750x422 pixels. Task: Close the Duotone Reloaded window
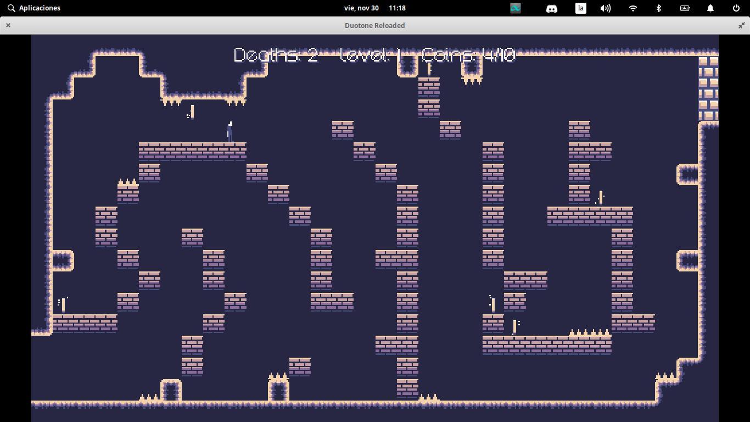pos(8,25)
